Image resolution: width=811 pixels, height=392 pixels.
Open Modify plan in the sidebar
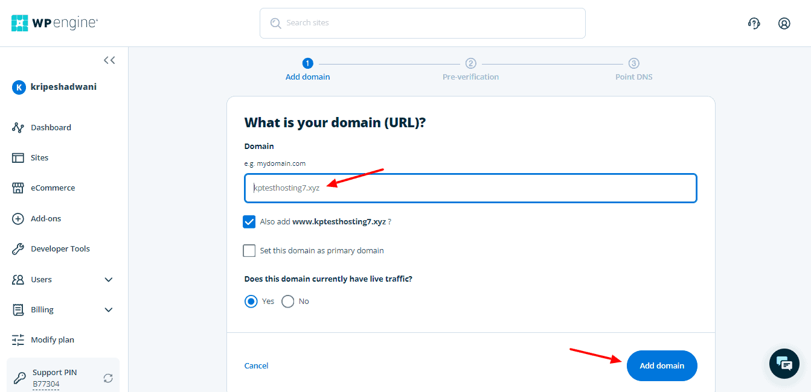pyautogui.click(x=53, y=340)
